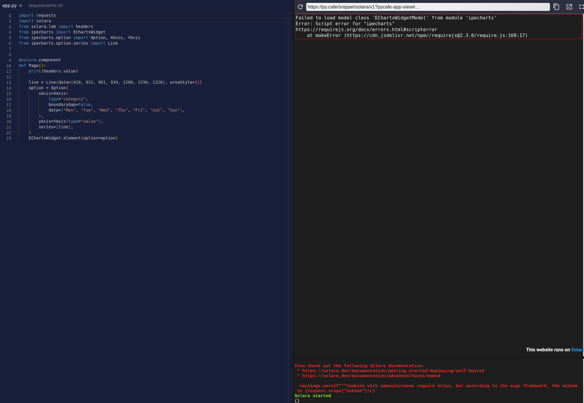Copy the preview URL to clipboard

(x=556, y=7)
